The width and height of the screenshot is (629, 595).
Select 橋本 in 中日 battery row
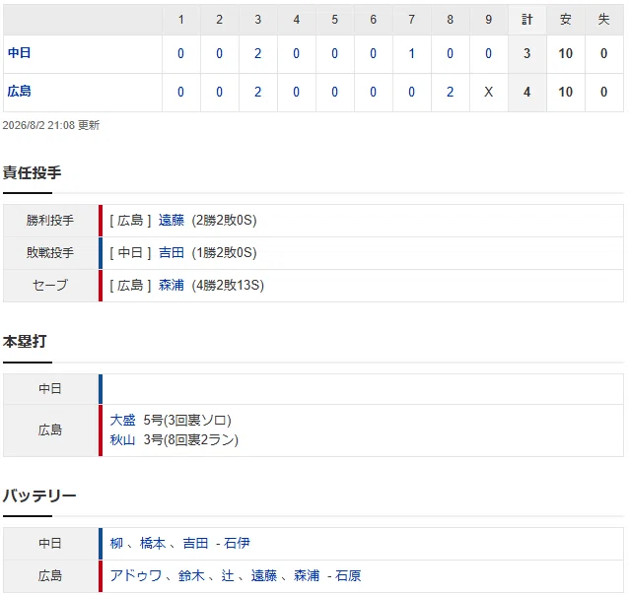click(153, 544)
